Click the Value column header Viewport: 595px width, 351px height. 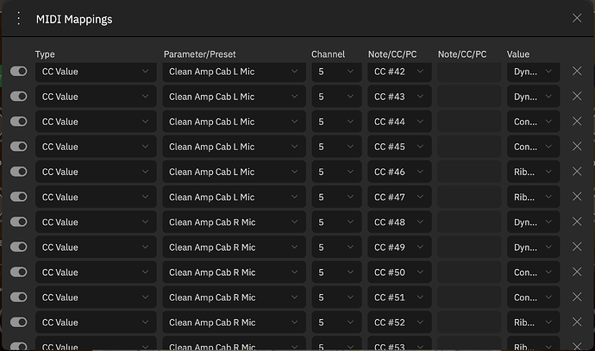pyautogui.click(x=518, y=54)
